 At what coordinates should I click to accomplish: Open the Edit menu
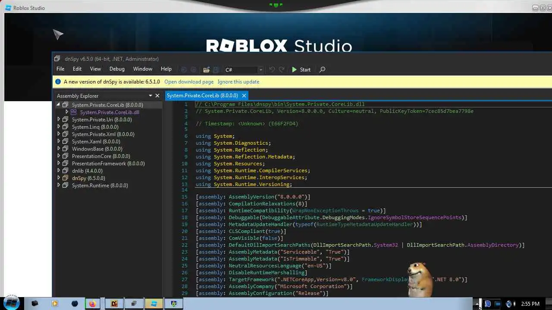77,69
